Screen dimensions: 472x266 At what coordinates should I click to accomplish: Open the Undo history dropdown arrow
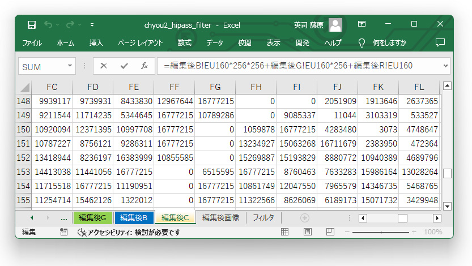tap(57, 25)
